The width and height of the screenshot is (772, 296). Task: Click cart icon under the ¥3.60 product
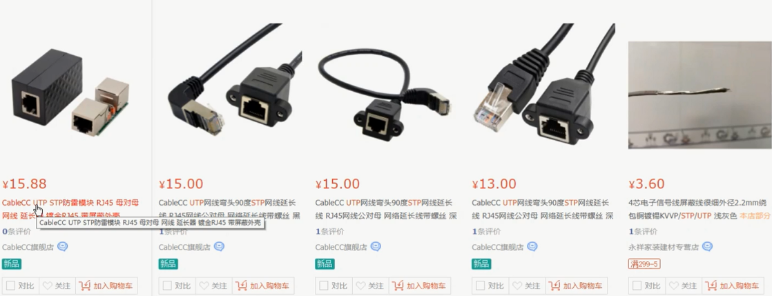pos(711,286)
